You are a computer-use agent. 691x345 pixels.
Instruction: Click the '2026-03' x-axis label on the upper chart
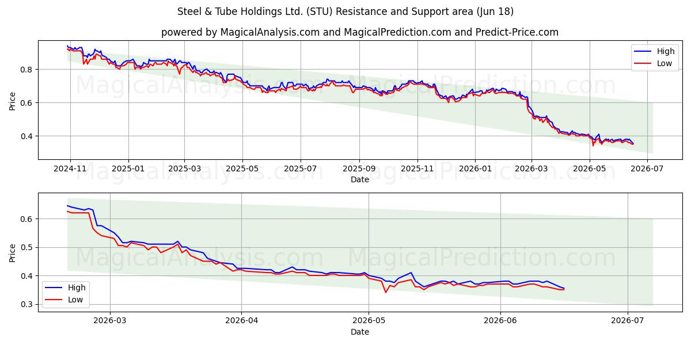[x=531, y=168]
